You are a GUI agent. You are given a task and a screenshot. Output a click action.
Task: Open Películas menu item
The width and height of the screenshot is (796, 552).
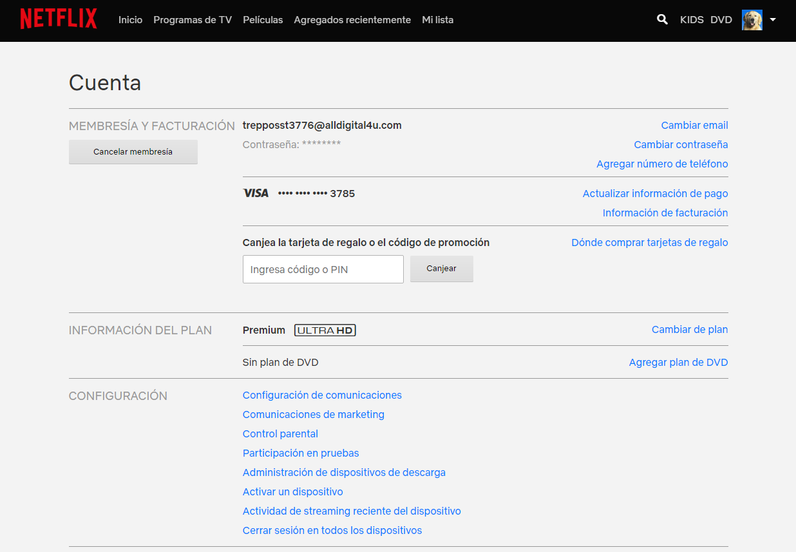[x=263, y=20]
